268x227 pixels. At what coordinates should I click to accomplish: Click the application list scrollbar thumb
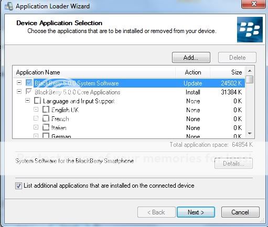point(250,79)
